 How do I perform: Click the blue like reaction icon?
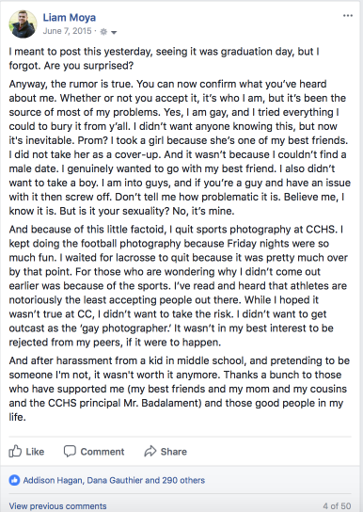point(14,480)
